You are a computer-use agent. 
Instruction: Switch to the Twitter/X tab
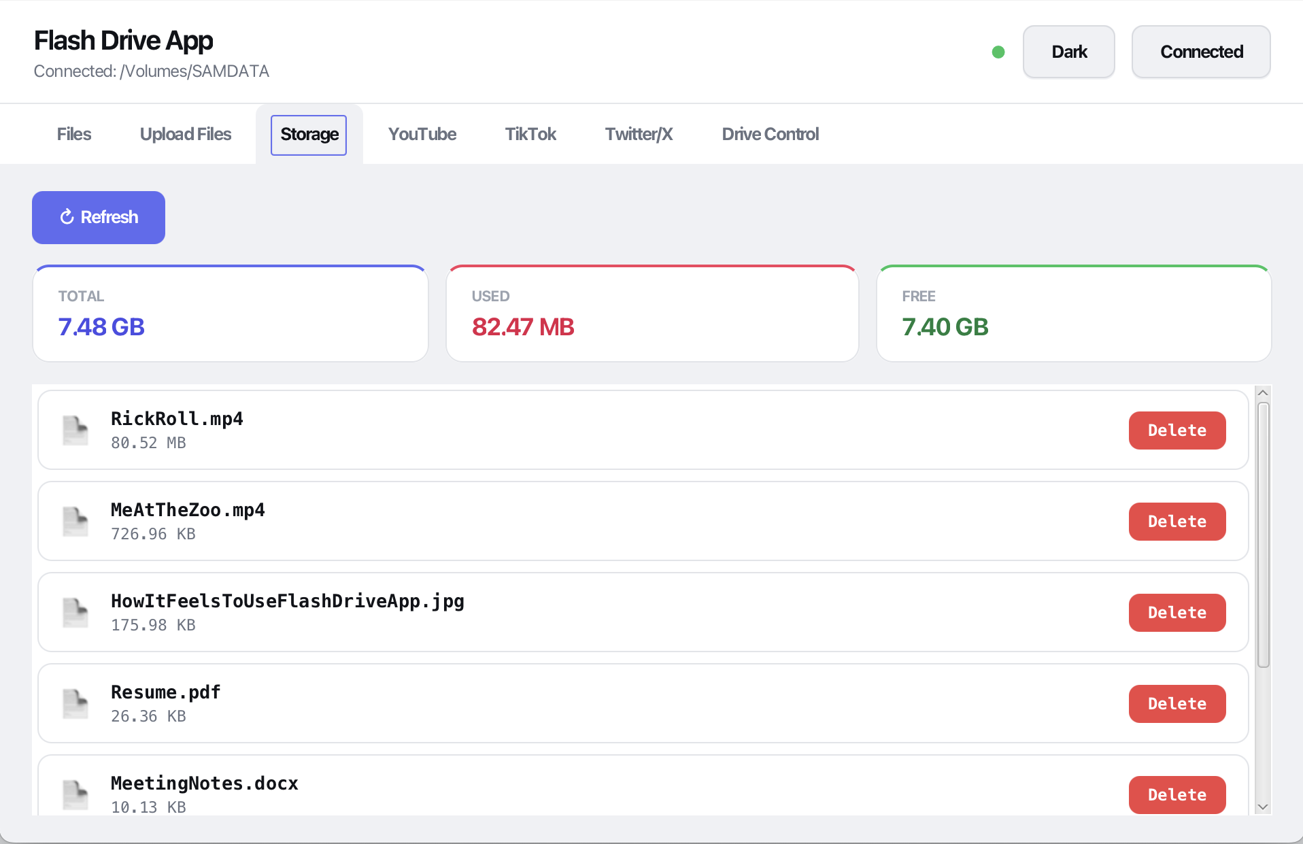(639, 134)
